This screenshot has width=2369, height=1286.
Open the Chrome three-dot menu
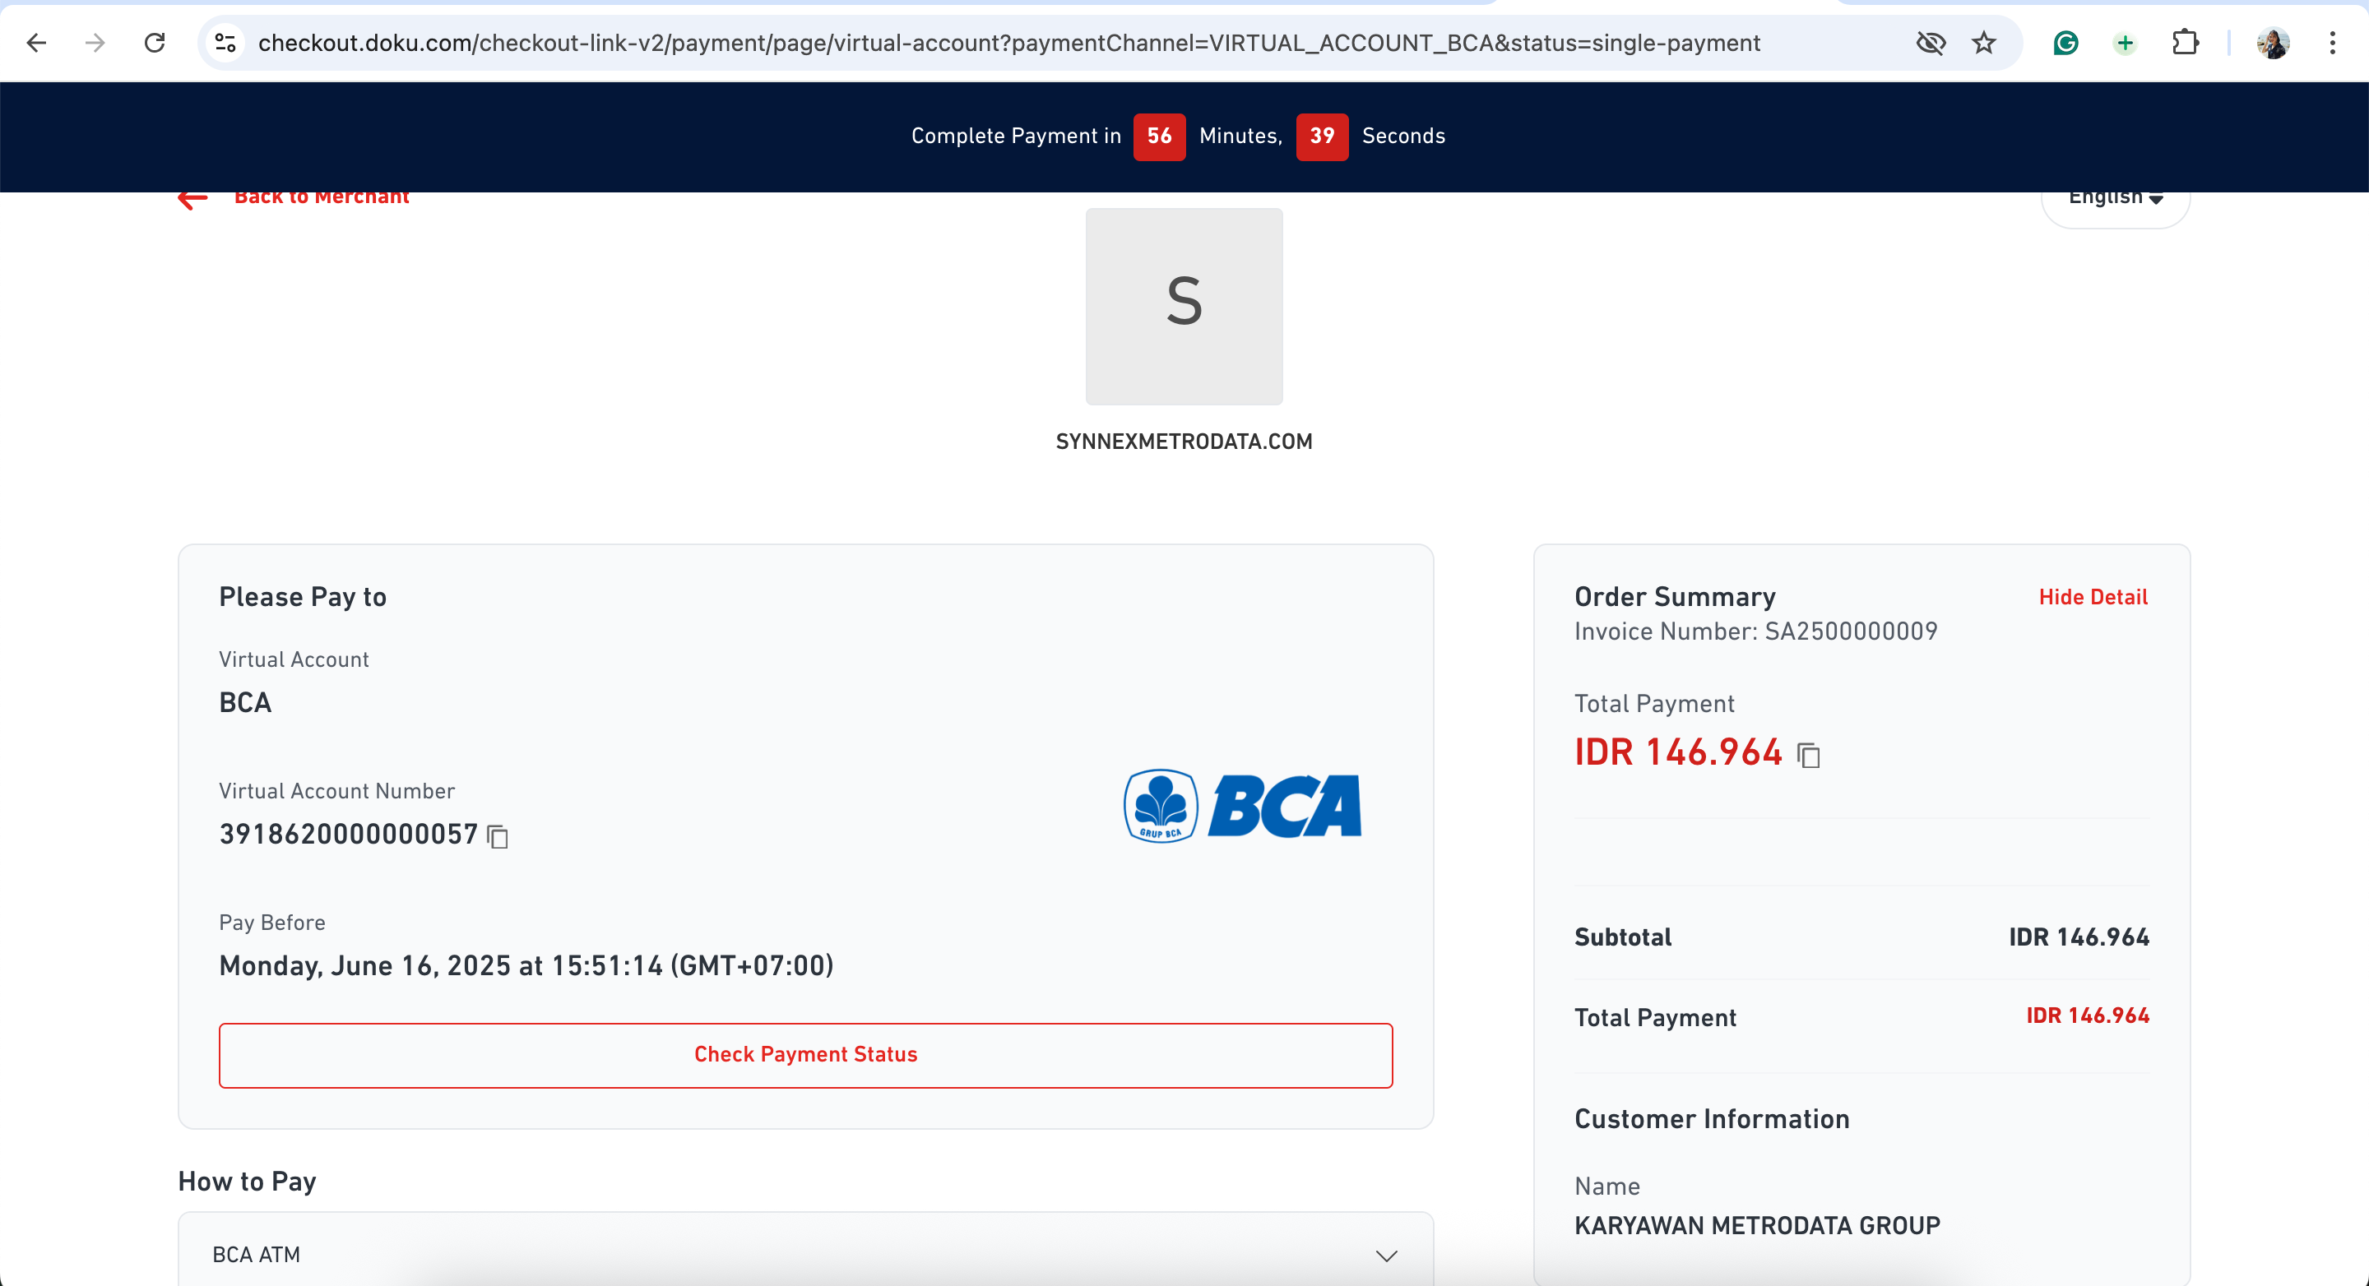2332,42
